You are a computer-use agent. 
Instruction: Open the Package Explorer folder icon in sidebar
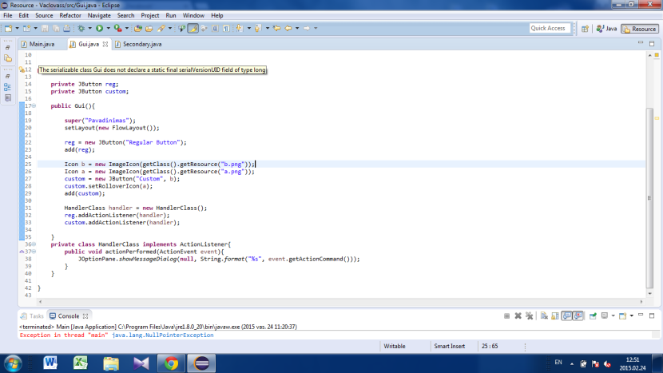[x=8, y=58]
